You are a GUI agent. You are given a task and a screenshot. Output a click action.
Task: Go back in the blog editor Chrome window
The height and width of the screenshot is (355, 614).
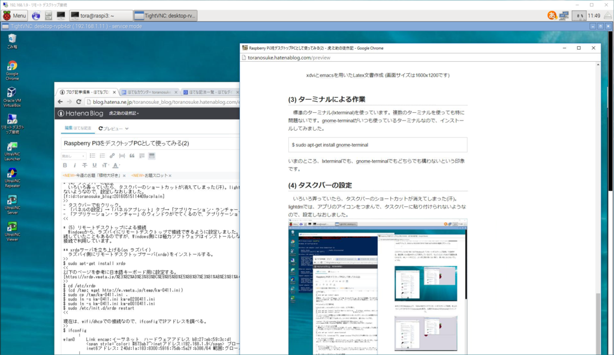tap(60, 102)
